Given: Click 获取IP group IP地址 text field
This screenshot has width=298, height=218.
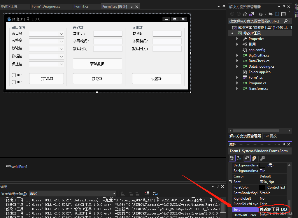Looking at the screenshot, I should pos(108,34).
